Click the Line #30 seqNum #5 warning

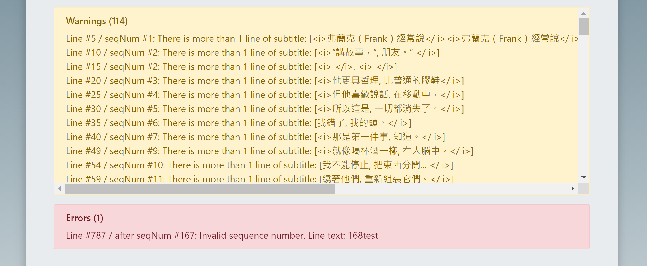click(265, 109)
